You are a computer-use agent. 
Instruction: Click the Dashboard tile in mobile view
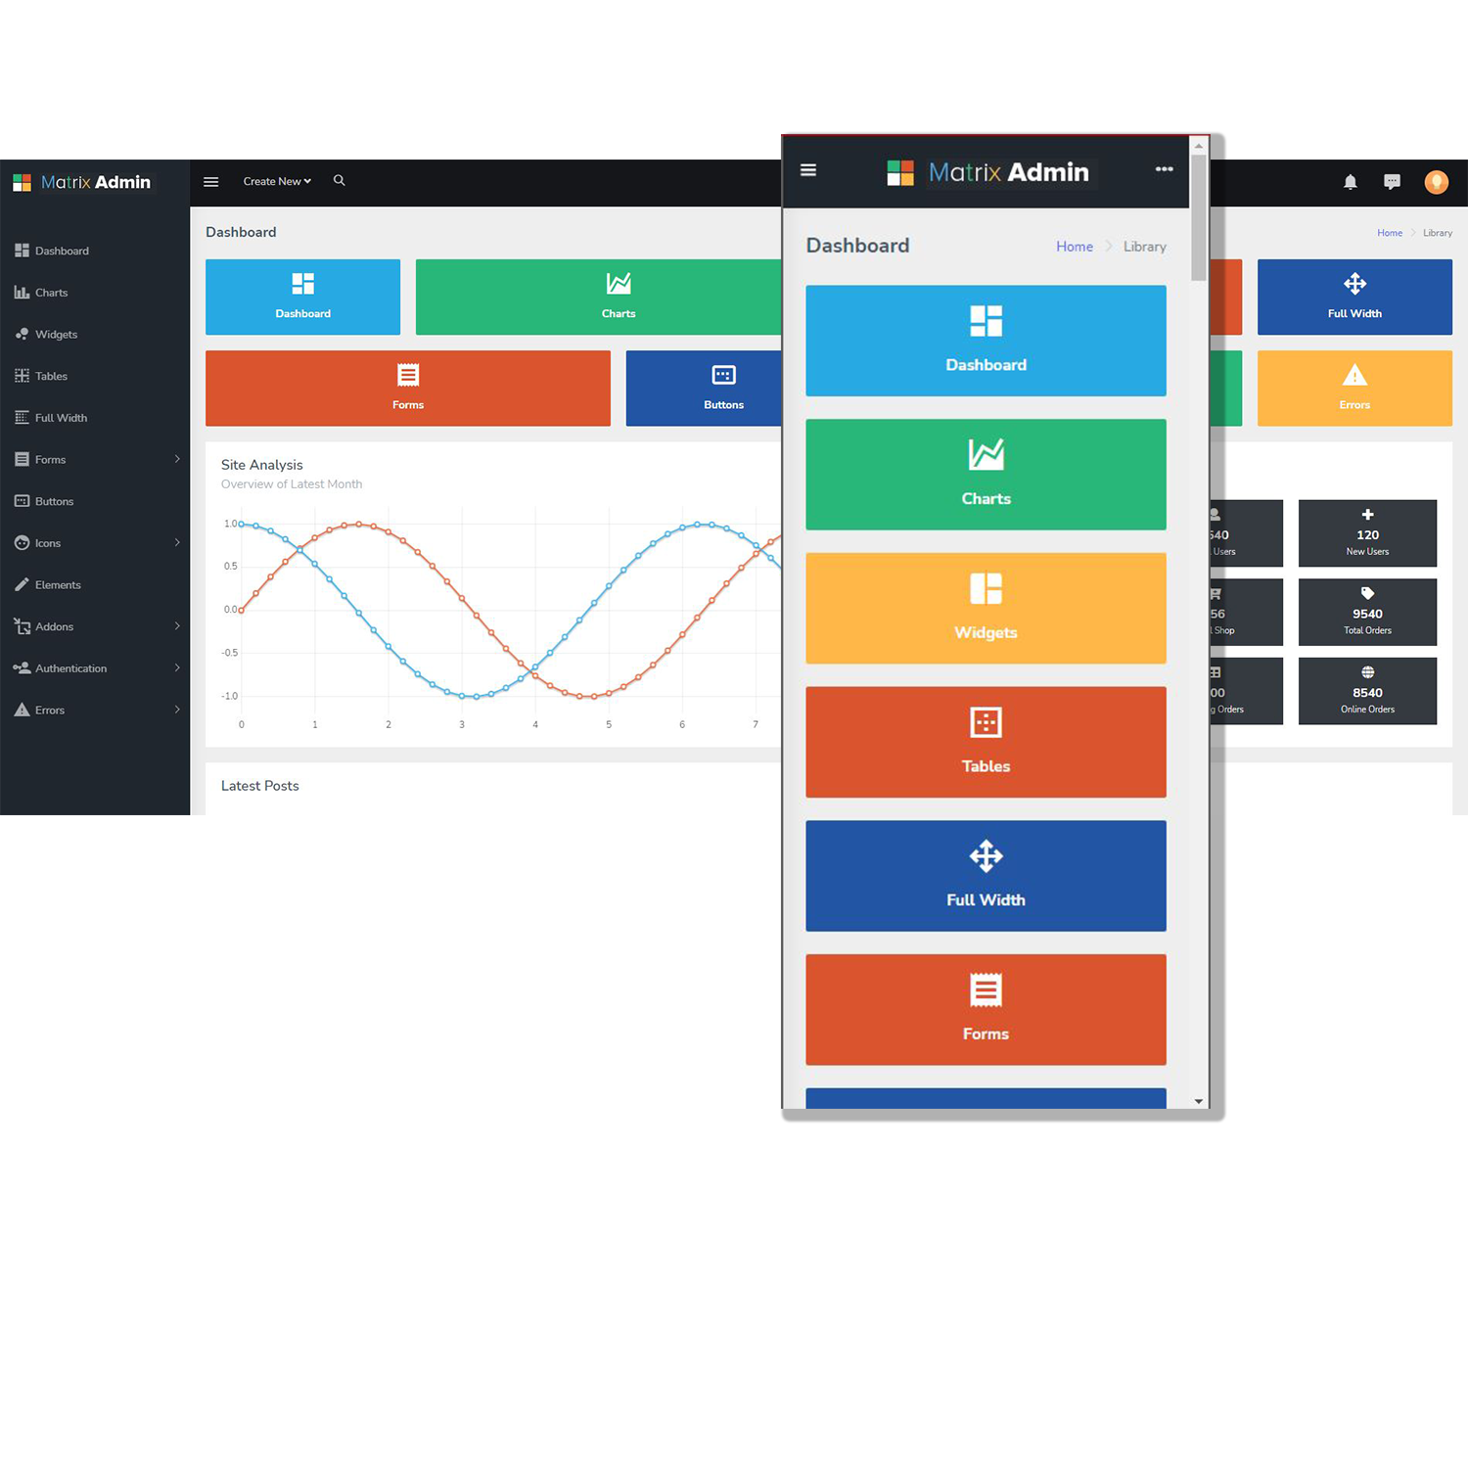coord(986,341)
